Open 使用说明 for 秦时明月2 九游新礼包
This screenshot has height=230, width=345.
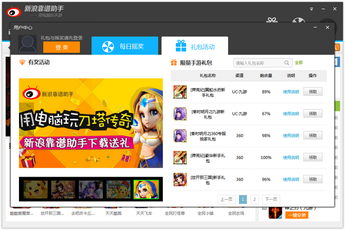pyautogui.click(x=291, y=114)
